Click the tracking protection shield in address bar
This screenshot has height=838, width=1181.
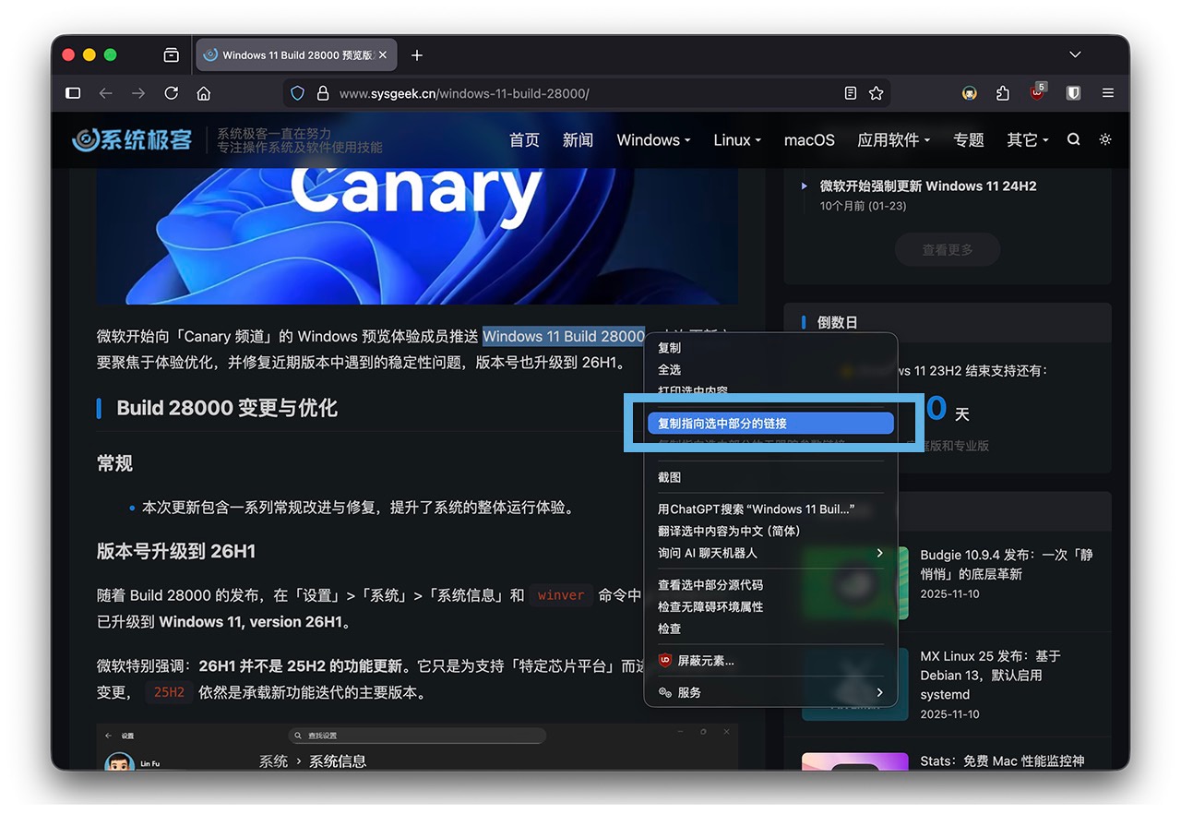tap(297, 93)
